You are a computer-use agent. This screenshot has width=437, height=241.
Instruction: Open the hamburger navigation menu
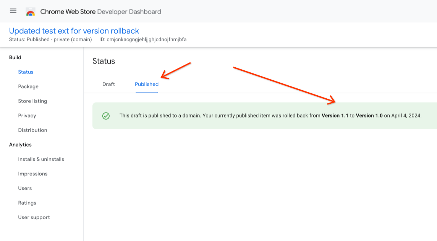[13, 11]
